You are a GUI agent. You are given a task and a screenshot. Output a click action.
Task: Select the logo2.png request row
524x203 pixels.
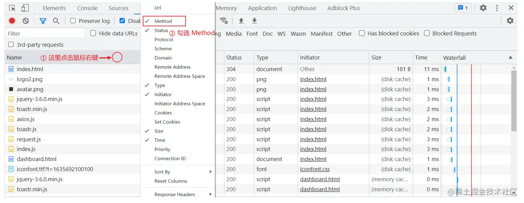[73, 79]
